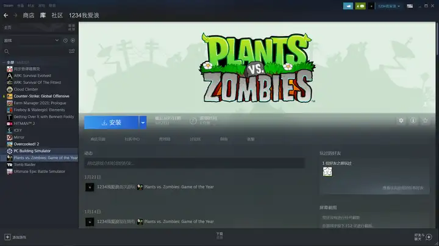Open the 社区中心 game link
Screen dimensions: 439x246
[x=132, y=139]
